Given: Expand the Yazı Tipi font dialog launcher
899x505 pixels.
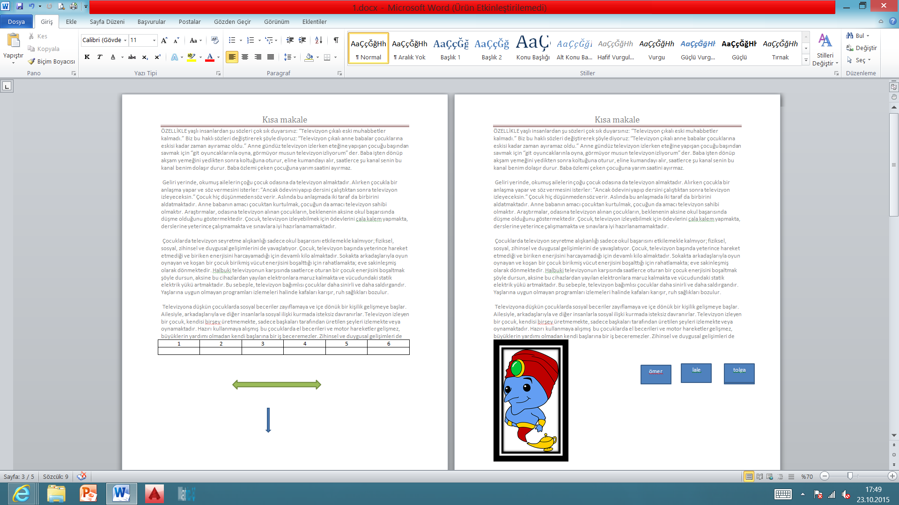Looking at the screenshot, I should click(218, 73).
